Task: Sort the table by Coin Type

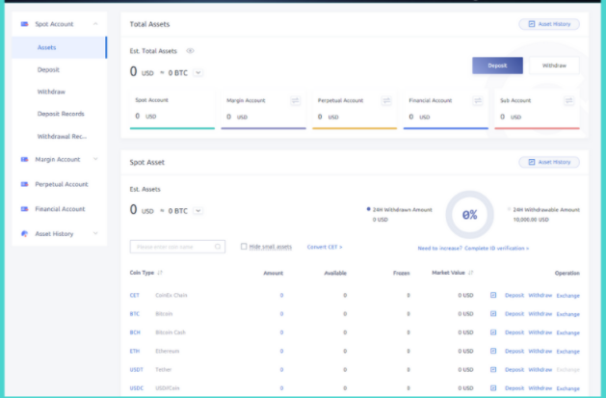Action: (x=160, y=273)
